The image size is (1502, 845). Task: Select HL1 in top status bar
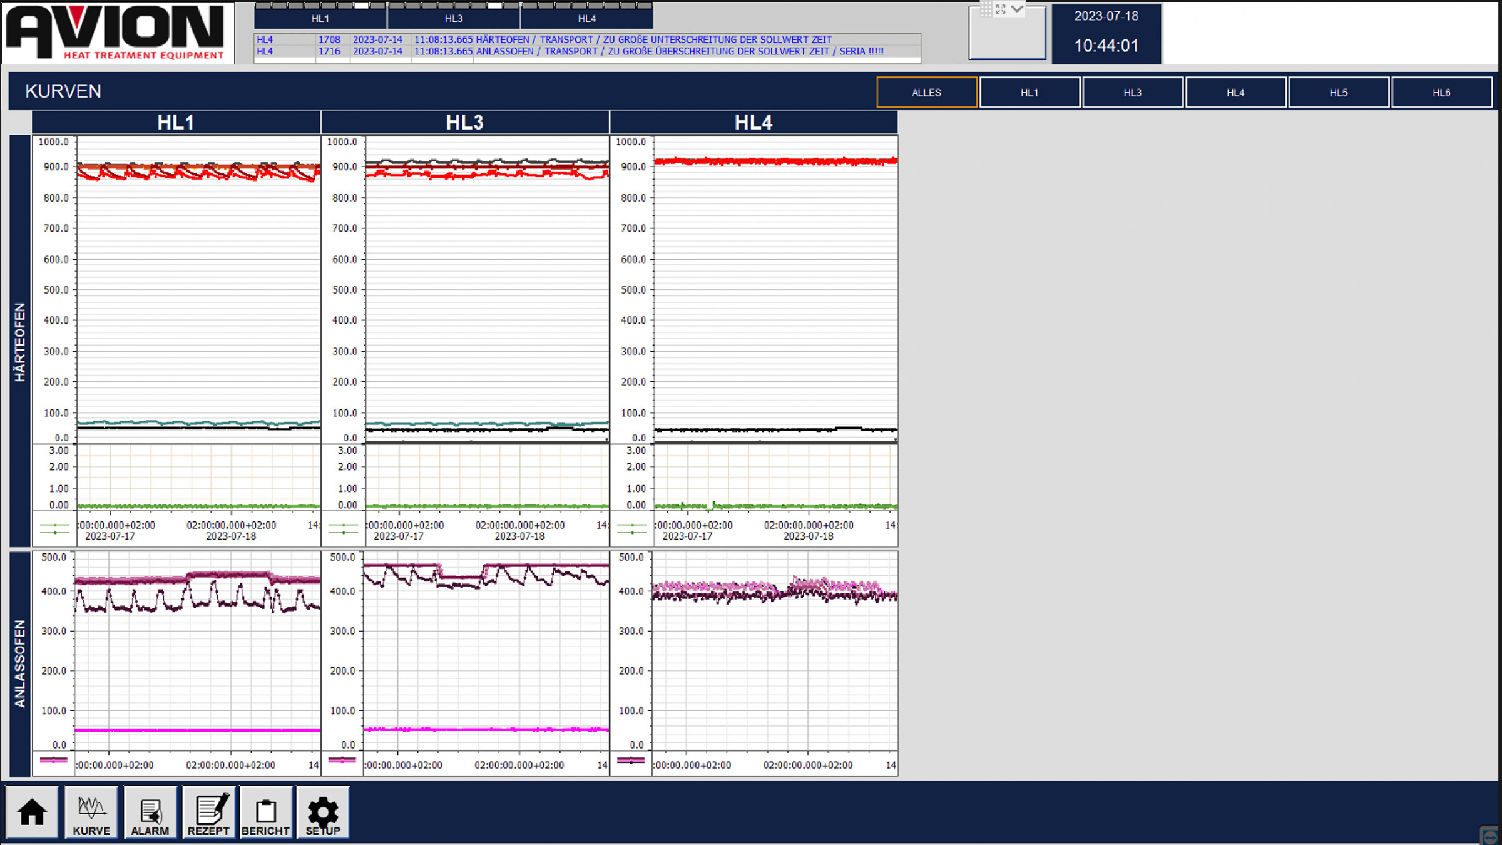[x=320, y=19]
